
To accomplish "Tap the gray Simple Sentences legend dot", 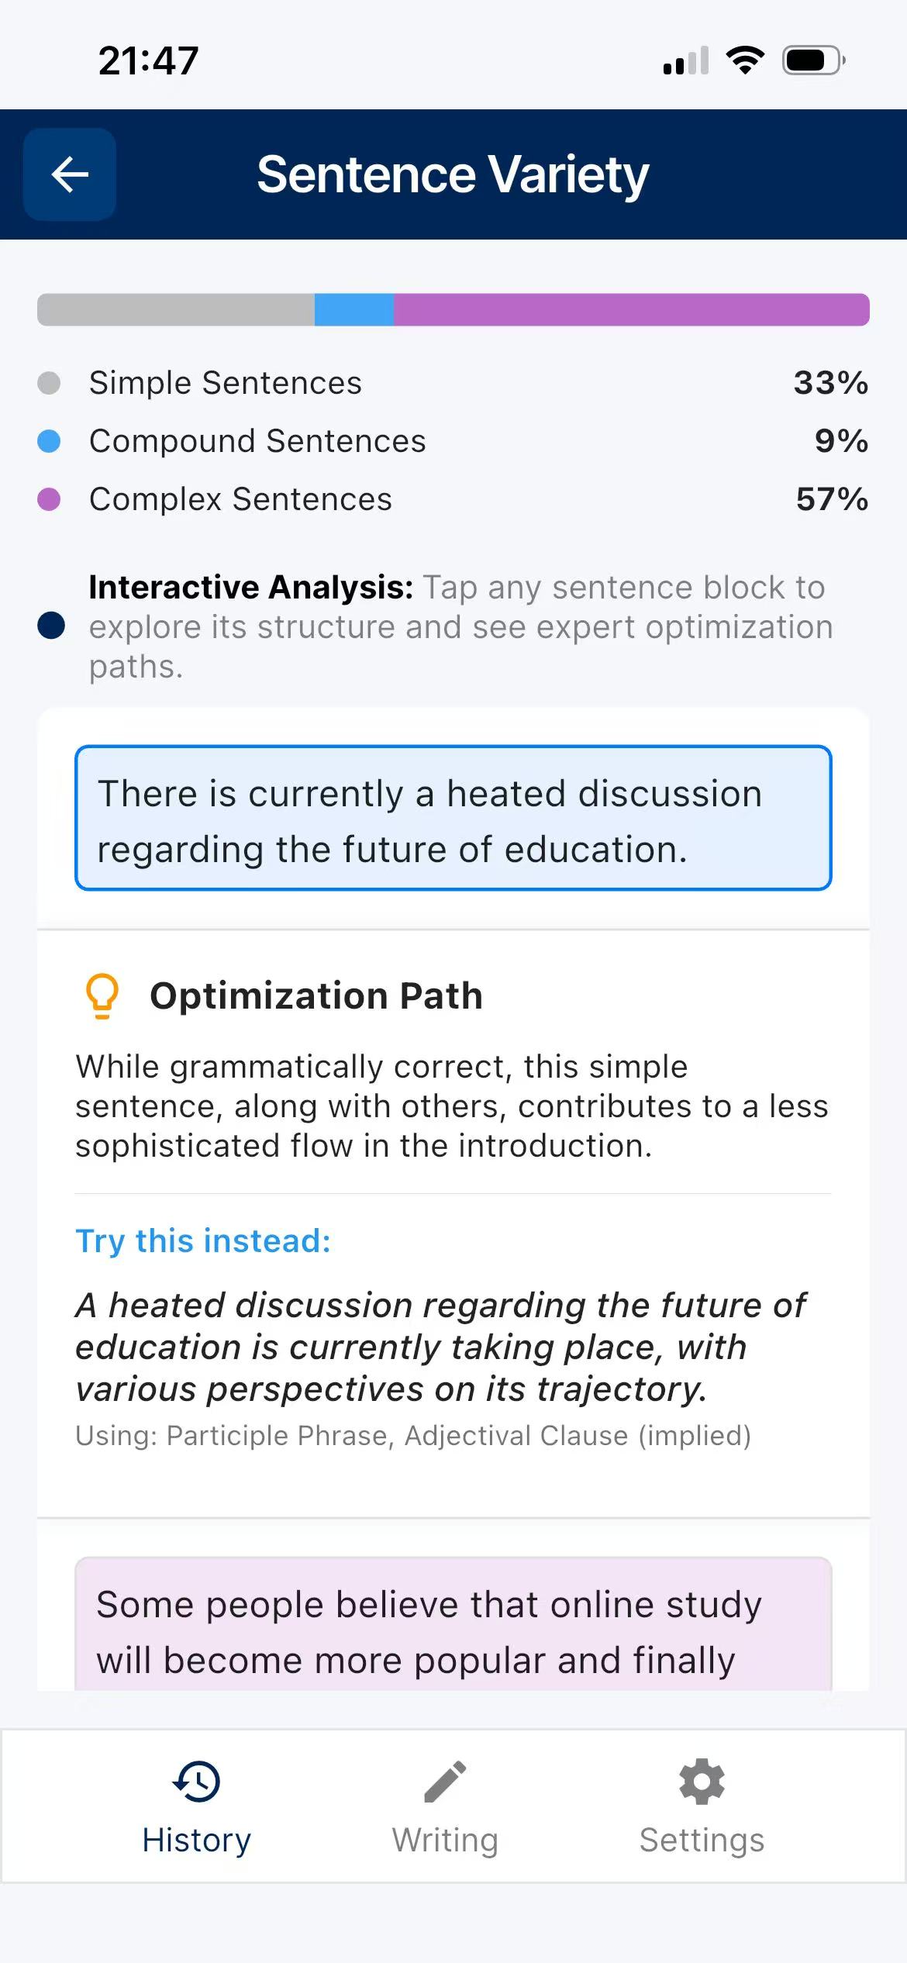I will click(x=49, y=383).
